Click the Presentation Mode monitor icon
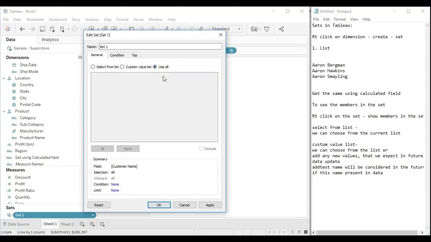431x242 pixels. 267,29
